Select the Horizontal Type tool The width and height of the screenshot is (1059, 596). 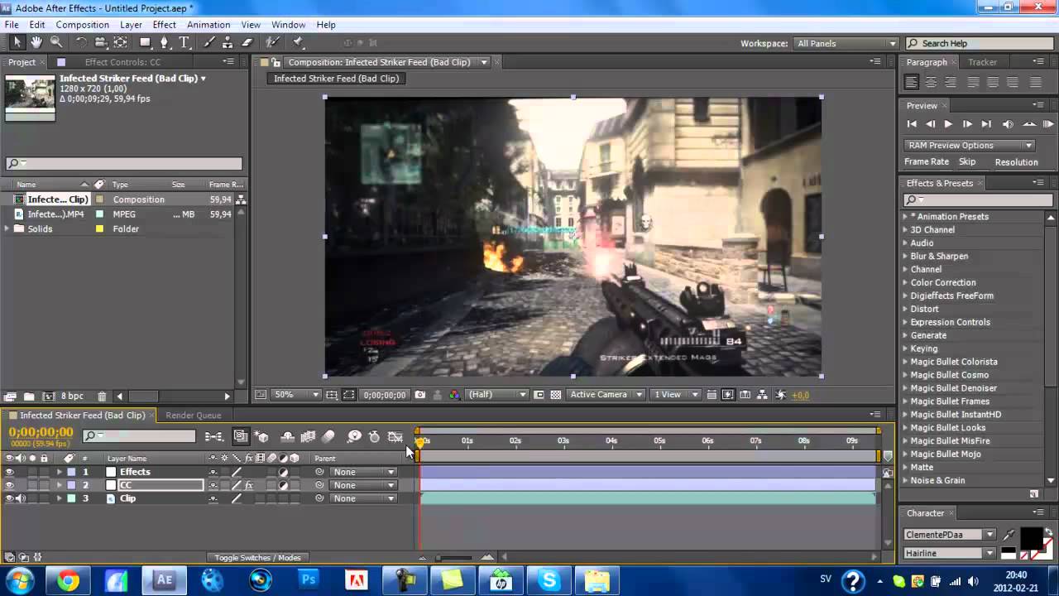pyautogui.click(x=184, y=43)
